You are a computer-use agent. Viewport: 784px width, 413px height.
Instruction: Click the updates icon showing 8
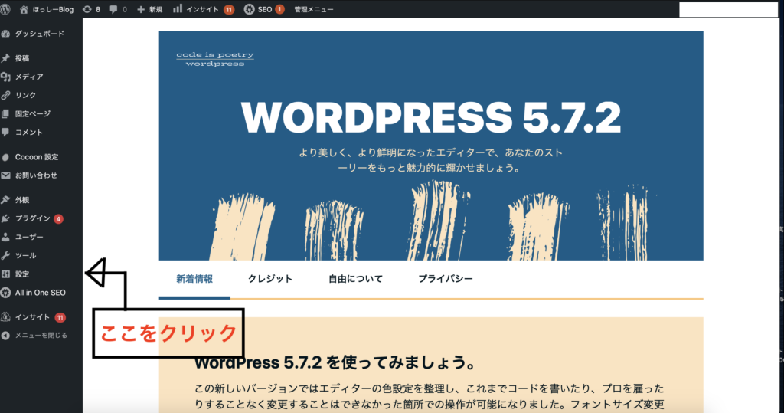tap(87, 9)
